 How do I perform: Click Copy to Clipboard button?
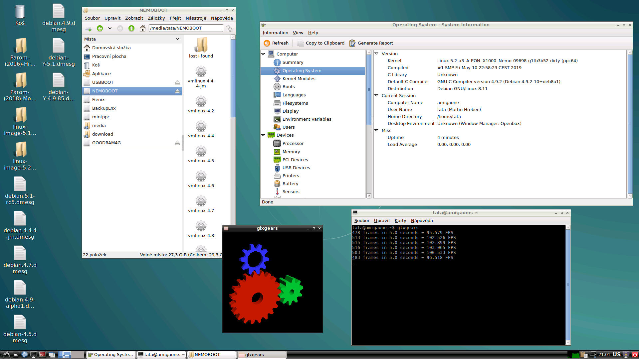coord(321,43)
